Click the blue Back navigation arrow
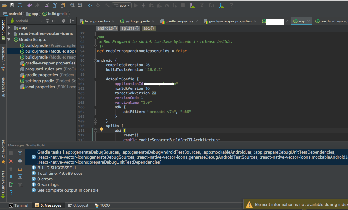Image resolution: width=348 pixels, height=210 pixels. pos(90,5)
